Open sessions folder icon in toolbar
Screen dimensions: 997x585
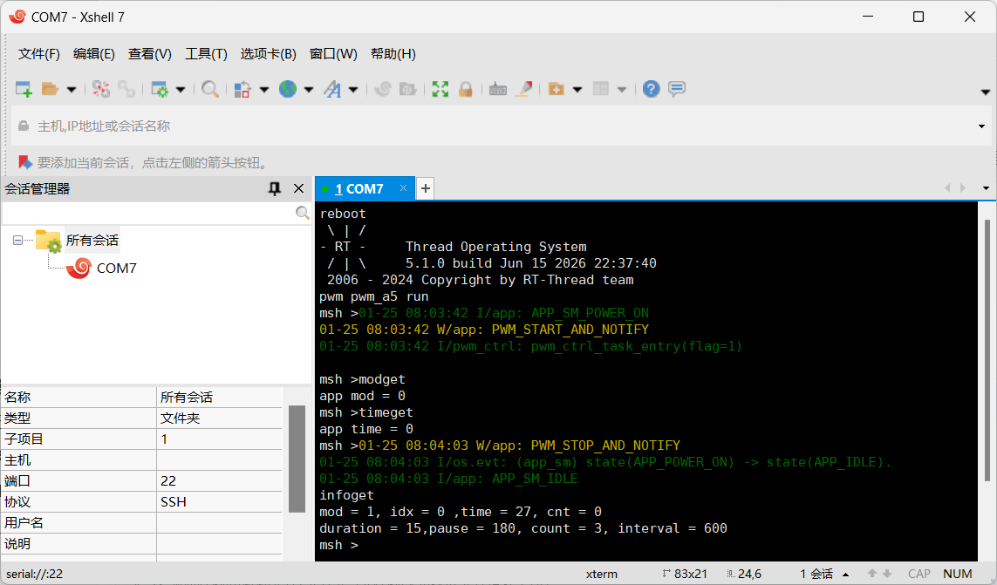[50, 89]
